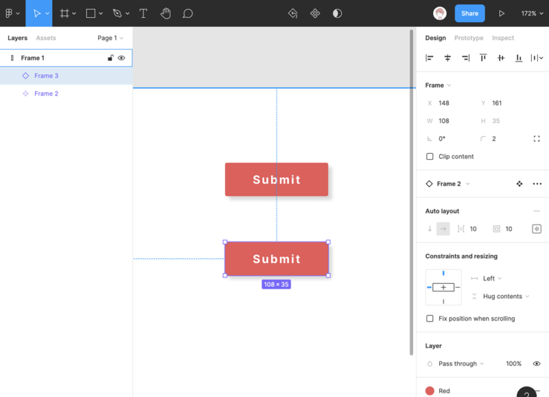Align selection to horizontal centers
The width and height of the screenshot is (549, 397).
coord(447,58)
